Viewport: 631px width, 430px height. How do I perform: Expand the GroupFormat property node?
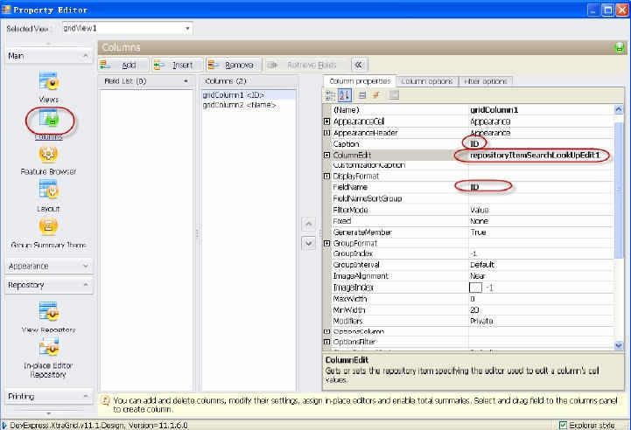pyautogui.click(x=326, y=244)
